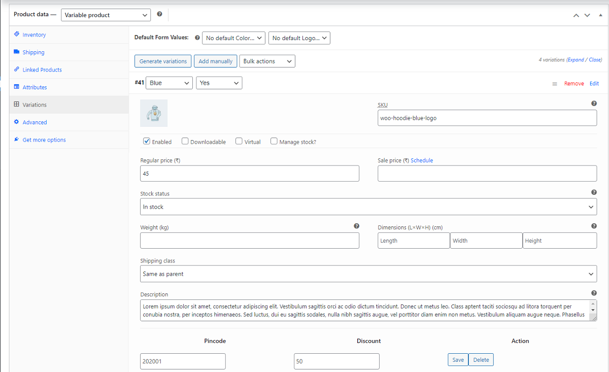Click the Generate variations button

[162, 61]
